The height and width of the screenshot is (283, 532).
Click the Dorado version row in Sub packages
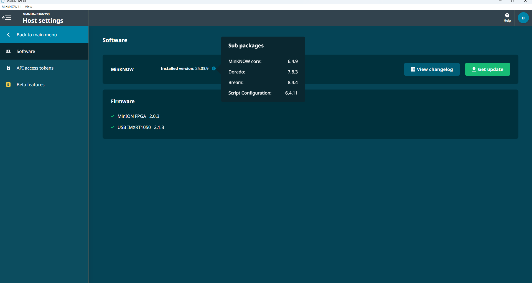coord(263,72)
